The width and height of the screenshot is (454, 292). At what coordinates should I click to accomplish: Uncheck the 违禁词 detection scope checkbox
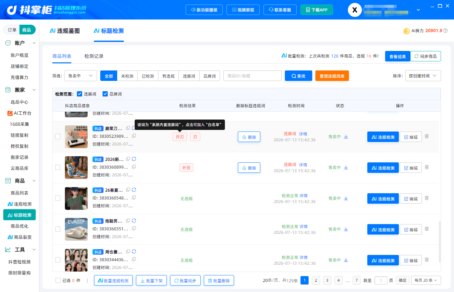80,94
